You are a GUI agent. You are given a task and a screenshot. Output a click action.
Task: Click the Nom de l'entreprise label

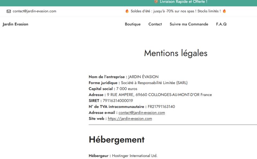point(108,77)
